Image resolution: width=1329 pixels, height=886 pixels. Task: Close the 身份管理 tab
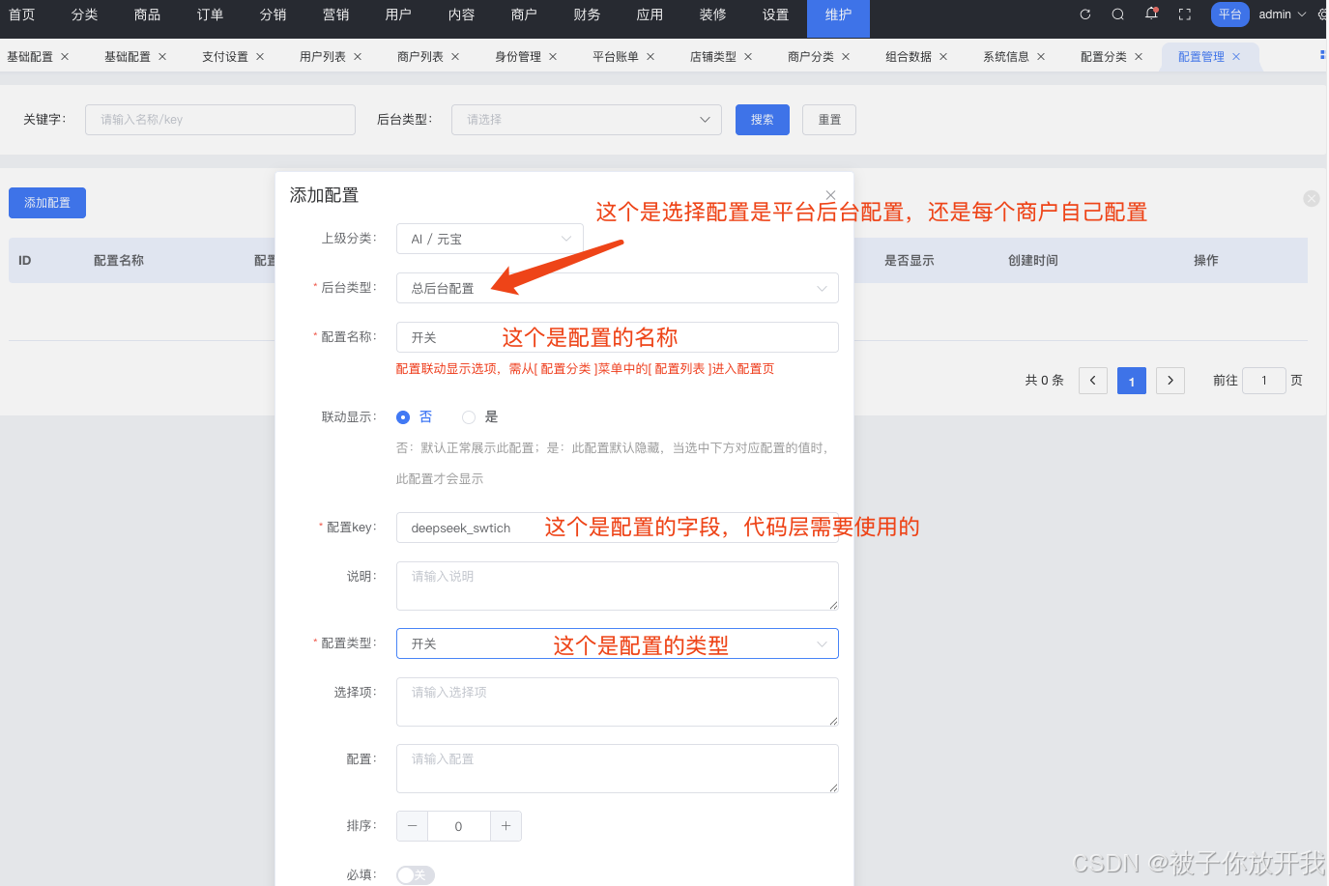pos(553,57)
